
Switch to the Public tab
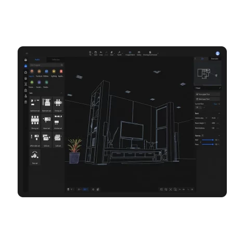pos(37,60)
